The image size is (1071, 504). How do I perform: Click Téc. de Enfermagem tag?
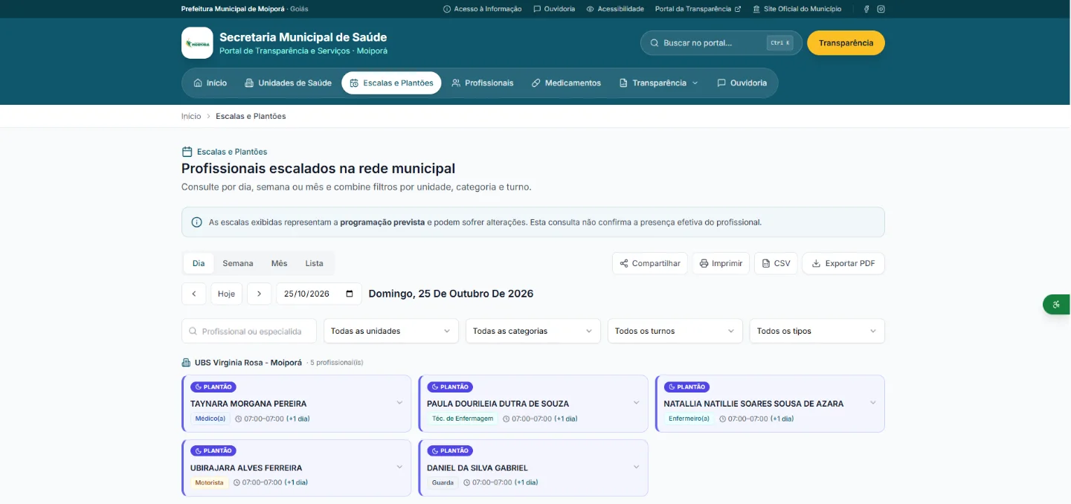pyautogui.click(x=463, y=419)
